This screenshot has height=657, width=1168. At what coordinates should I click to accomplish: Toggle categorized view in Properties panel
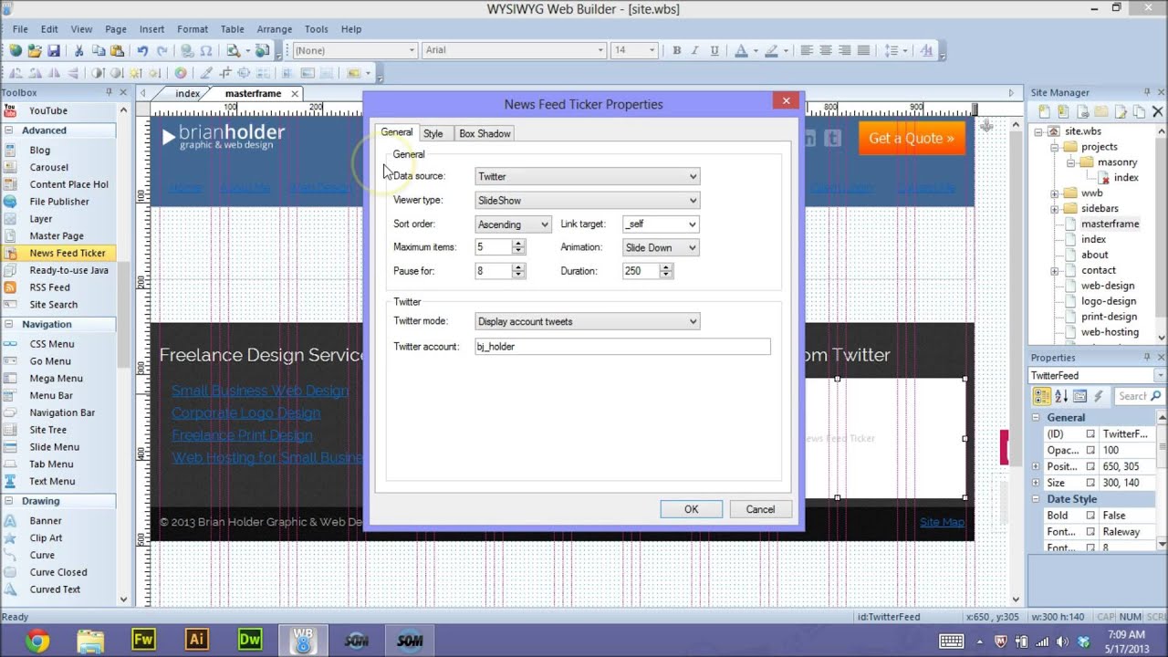(x=1041, y=396)
